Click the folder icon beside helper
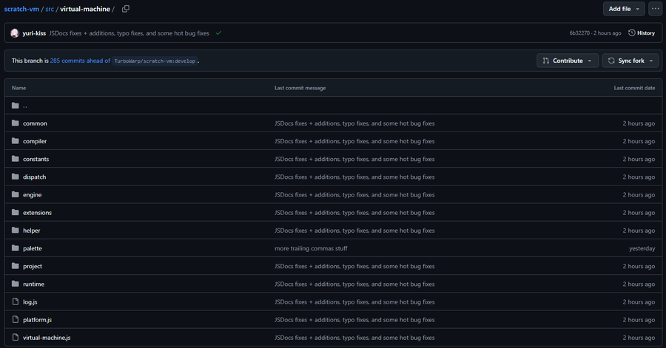Image resolution: width=666 pixels, height=348 pixels. [16, 231]
